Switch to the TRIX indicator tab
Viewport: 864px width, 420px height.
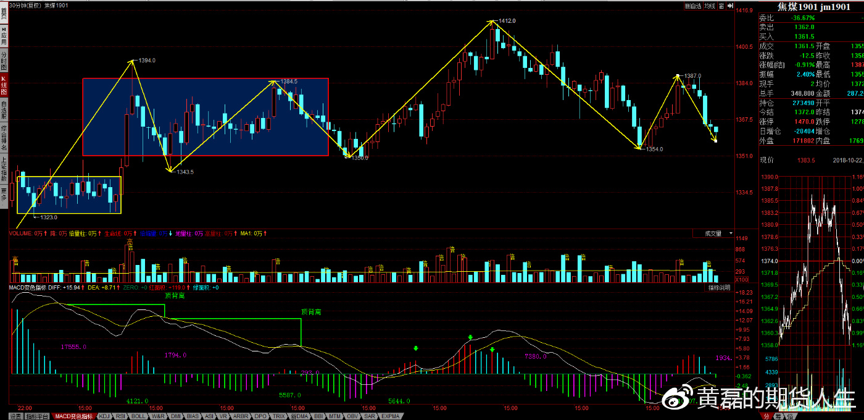coord(279,416)
